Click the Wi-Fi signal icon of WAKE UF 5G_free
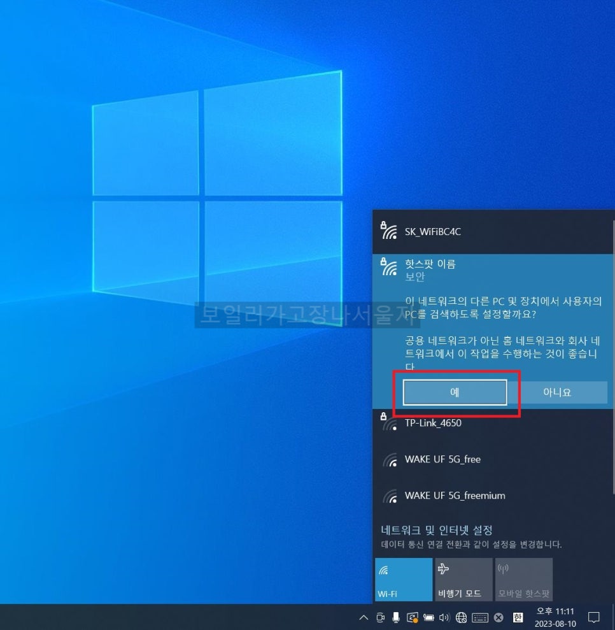This screenshot has height=630, width=615. point(390,460)
